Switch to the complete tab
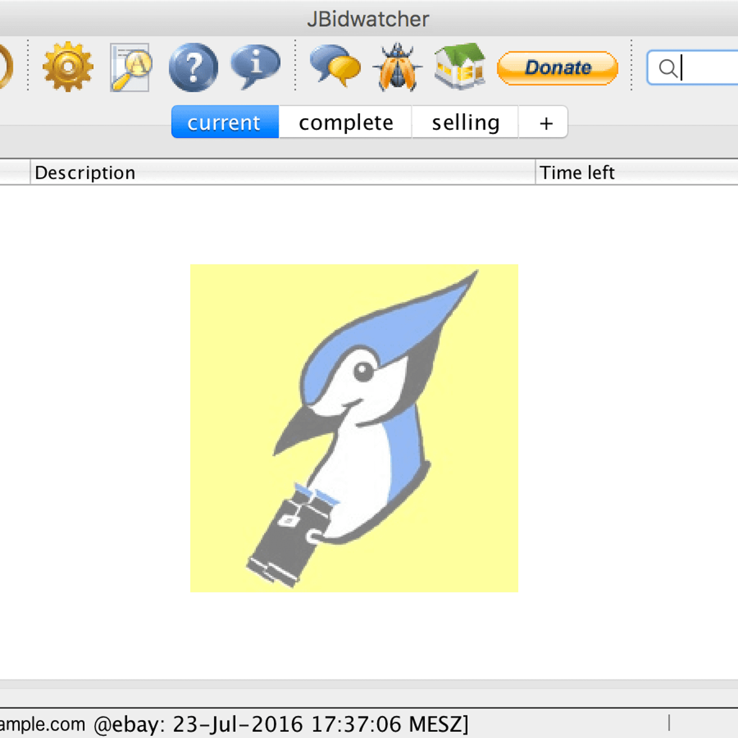The image size is (738, 738). coord(345,122)
